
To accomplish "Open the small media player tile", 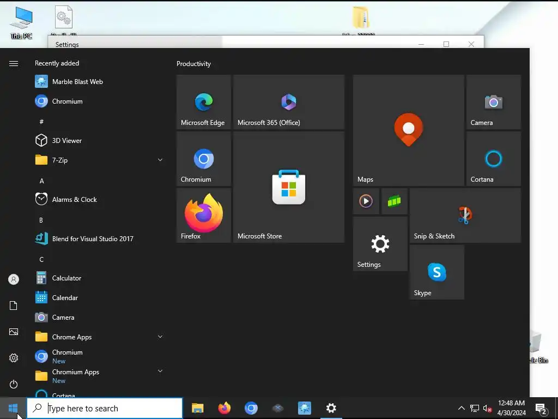I will click(x=366, y=201).
